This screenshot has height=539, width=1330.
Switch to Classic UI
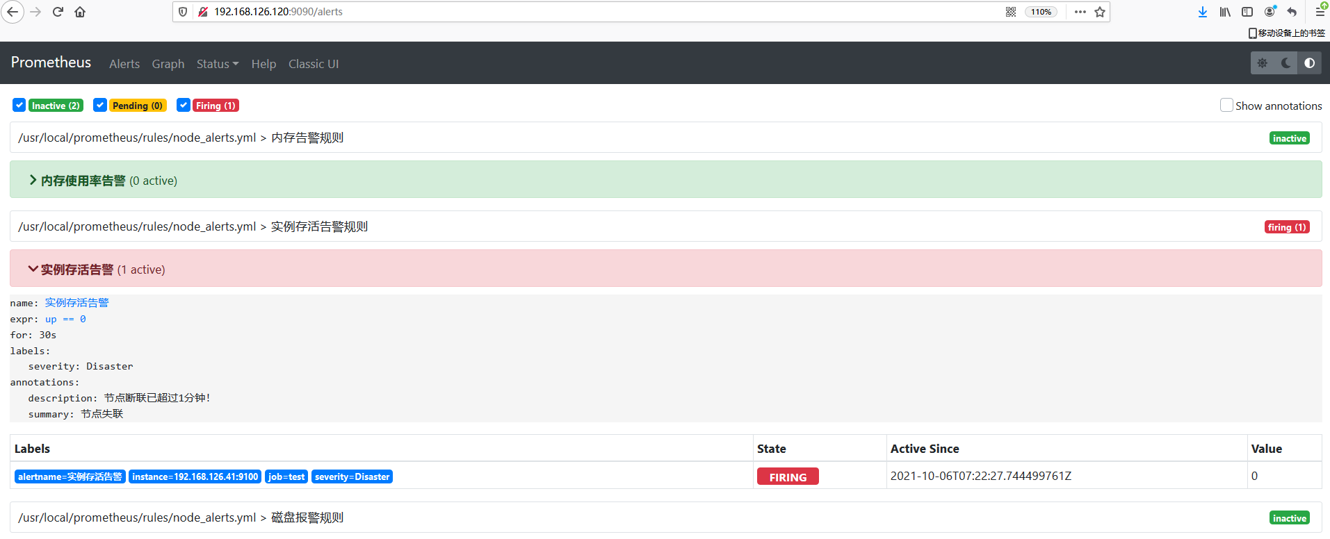point(314,64)
